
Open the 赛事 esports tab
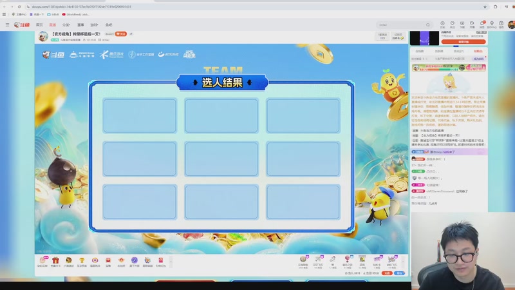pyautogui.click(x=80, y=25)
